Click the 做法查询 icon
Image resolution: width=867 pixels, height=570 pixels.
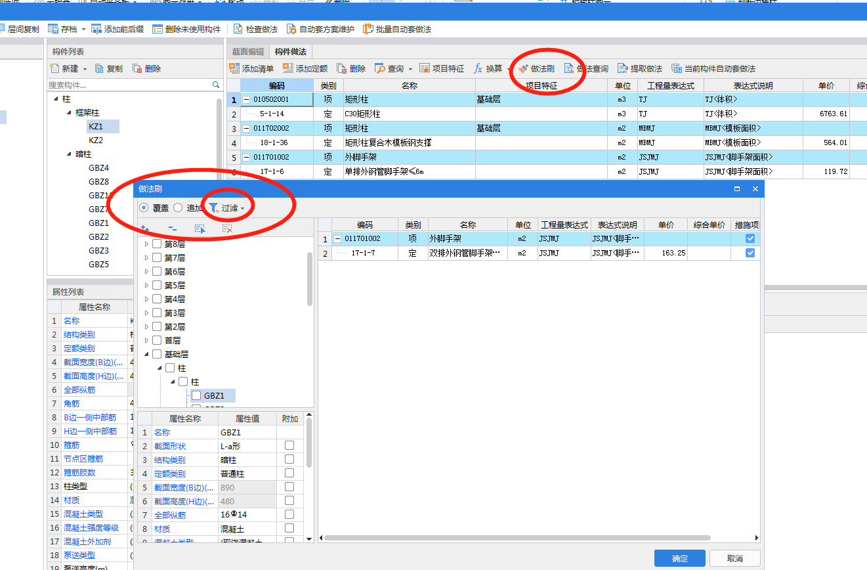[x=569, y=68]
